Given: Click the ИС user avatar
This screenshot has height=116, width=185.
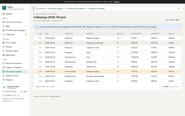Looking at the screenshot, I should click(x=4, y=87).
